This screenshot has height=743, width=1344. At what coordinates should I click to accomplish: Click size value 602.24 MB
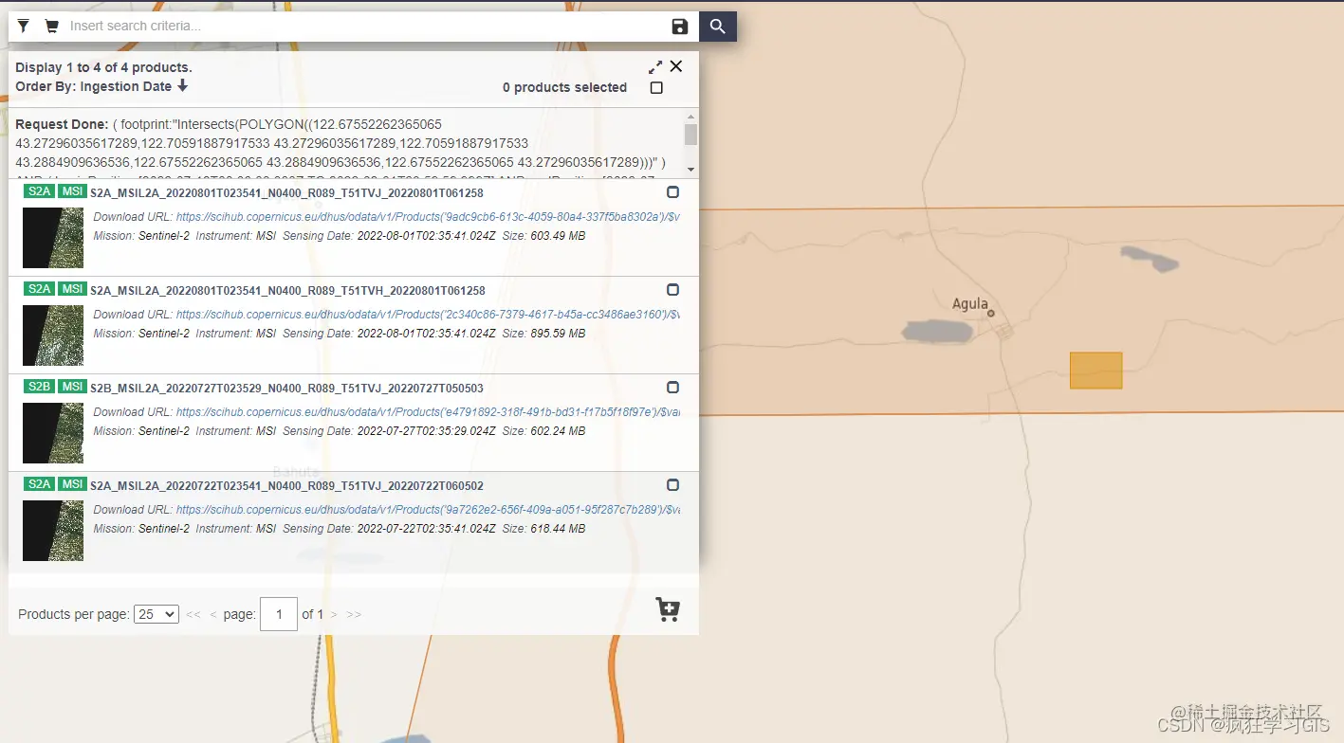[558, 431]
